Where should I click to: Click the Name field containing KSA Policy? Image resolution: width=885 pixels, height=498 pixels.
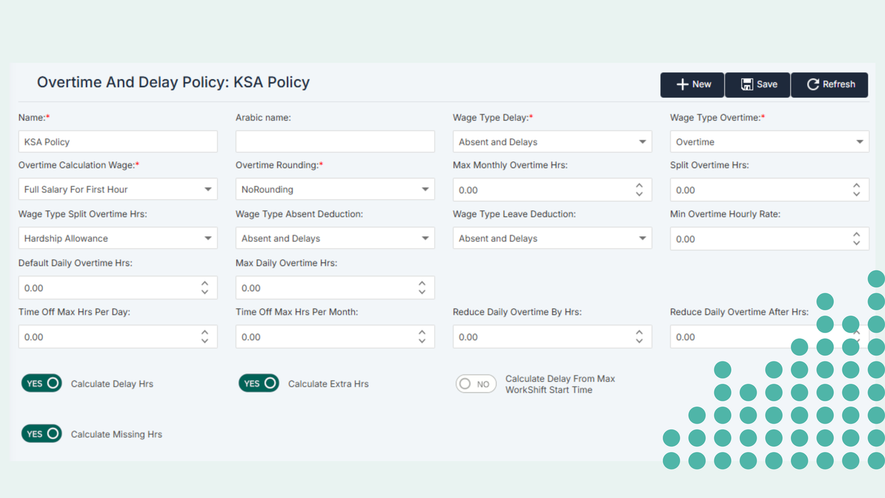[118, 142]
